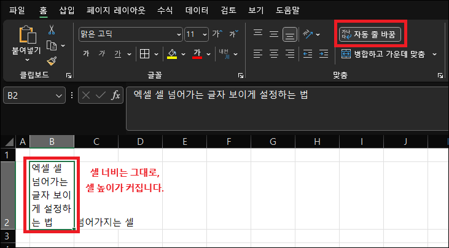
Task: Switch to the 도움말 tab
Action: coord(287,10)
